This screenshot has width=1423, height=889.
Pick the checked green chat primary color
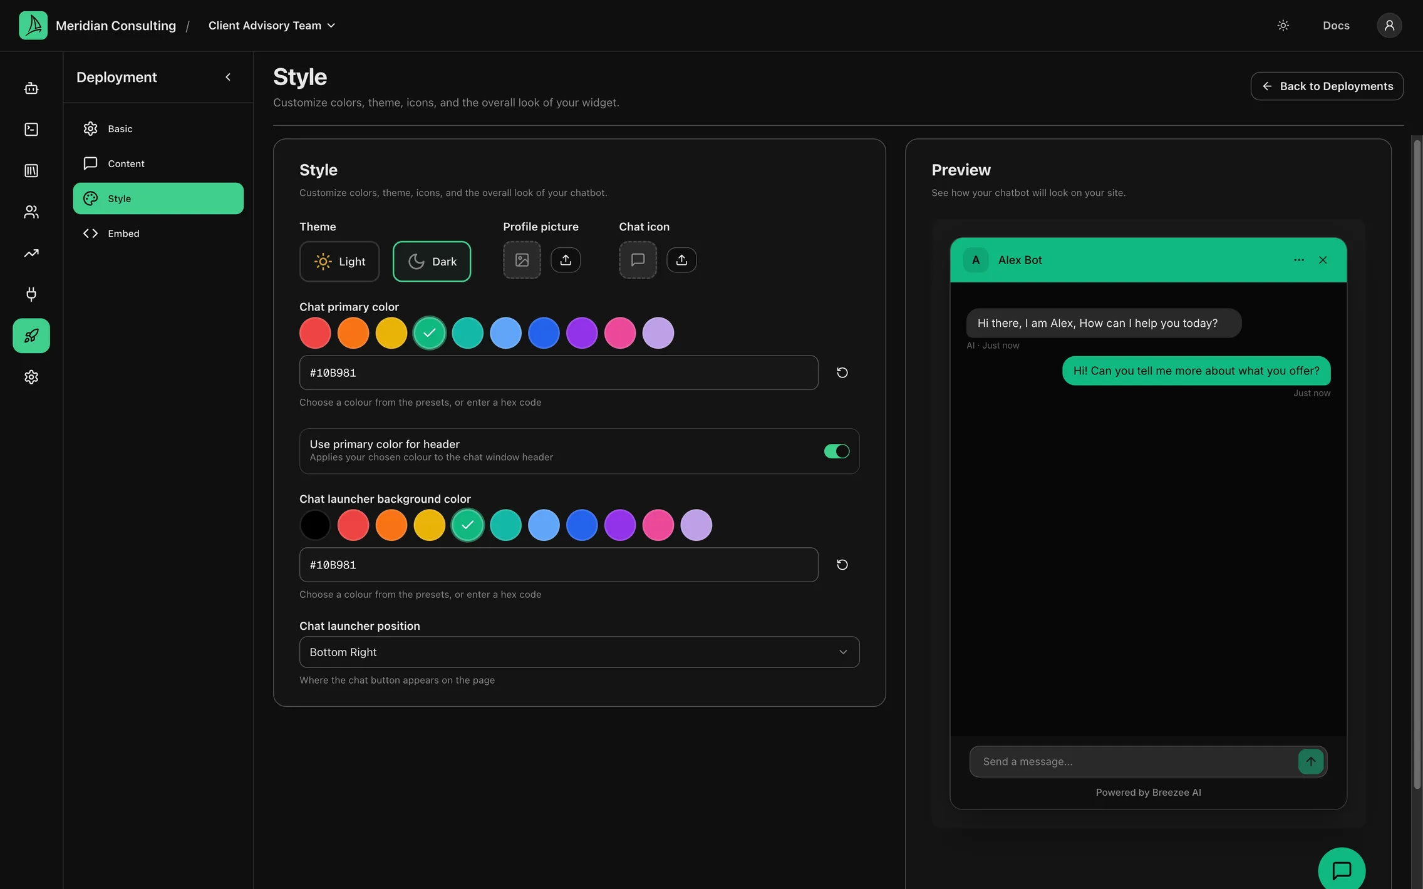coord(430,333)
